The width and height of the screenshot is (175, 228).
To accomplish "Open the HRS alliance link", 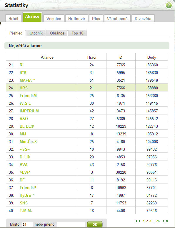I will [x=24, y=88].
